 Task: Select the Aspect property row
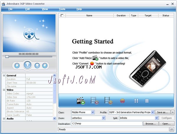(x=29, y=108)
